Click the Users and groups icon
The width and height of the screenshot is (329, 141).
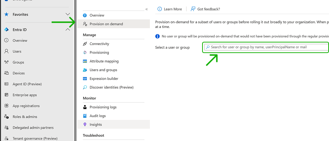(x=85, y=70)
